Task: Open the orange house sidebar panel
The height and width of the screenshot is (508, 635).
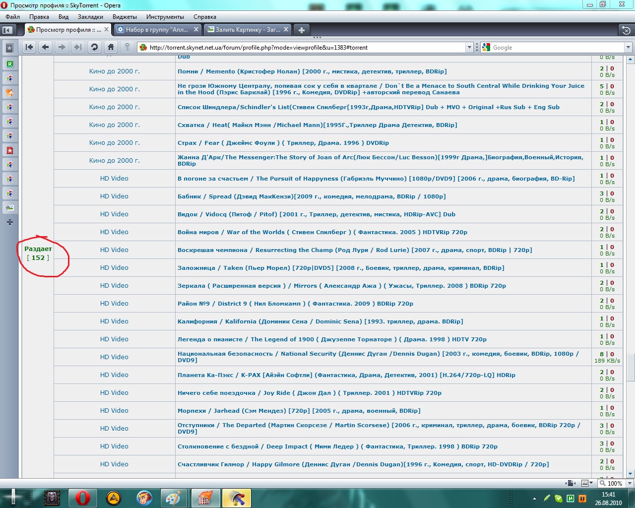Action: point(9,93)
